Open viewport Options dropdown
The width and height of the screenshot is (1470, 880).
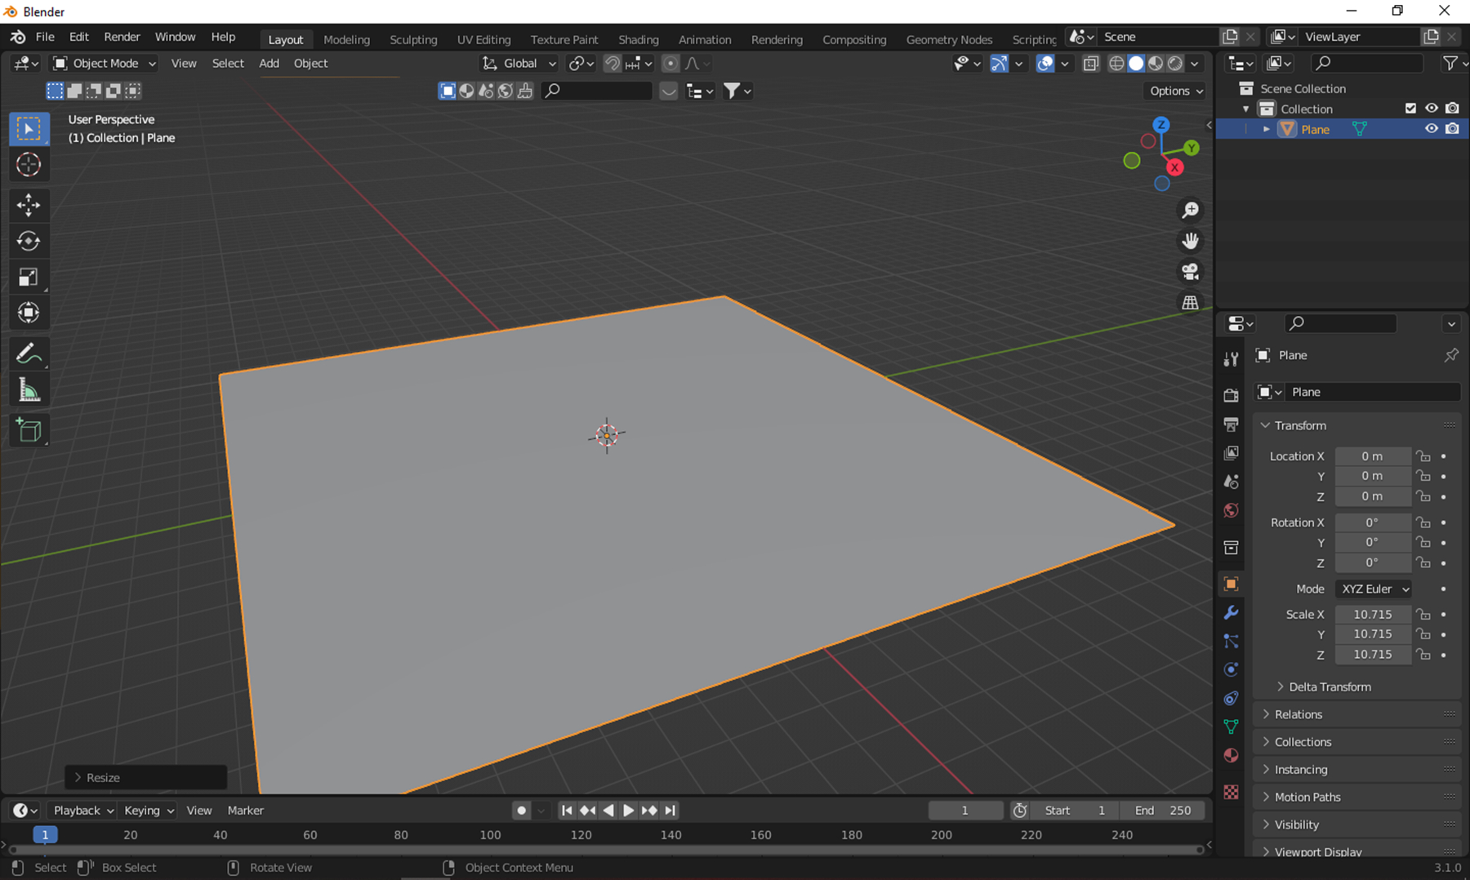pyautogui.click(x=1176, y=91)
